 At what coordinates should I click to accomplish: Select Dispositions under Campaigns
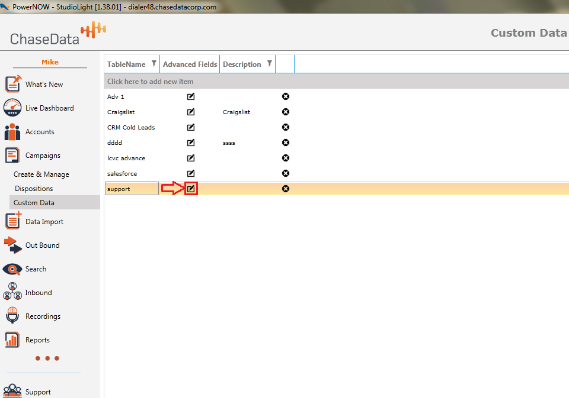point(34,189)
